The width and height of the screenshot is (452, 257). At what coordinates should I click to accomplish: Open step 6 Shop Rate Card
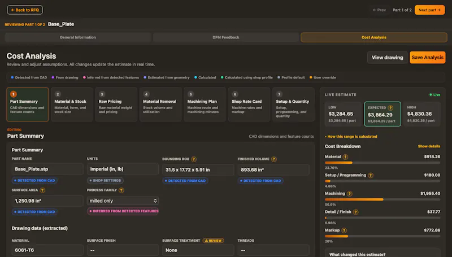(x=249, y=104)
